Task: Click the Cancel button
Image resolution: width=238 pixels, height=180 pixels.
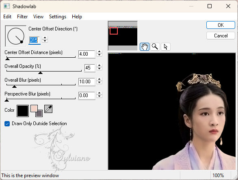Action: (221, 36)
